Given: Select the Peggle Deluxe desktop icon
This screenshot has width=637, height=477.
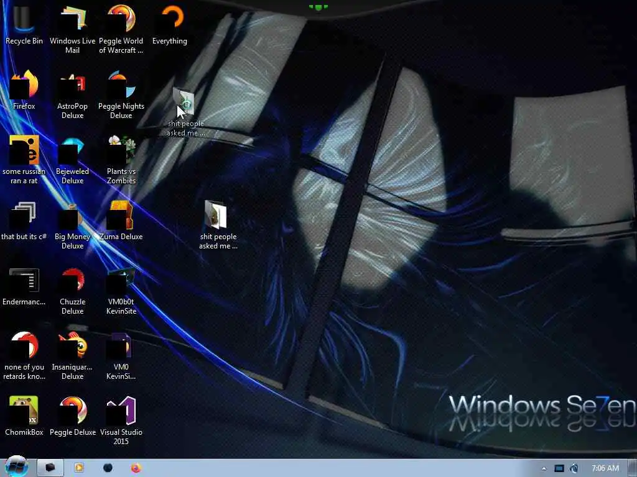Looking at the screenshot, I should coord(72,416).
